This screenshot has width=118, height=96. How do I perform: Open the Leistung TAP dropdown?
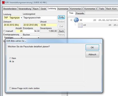21,18
